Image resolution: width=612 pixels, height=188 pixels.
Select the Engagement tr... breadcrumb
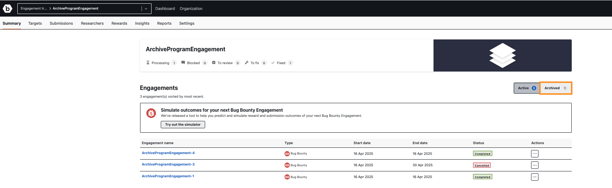tap(34, 8)
